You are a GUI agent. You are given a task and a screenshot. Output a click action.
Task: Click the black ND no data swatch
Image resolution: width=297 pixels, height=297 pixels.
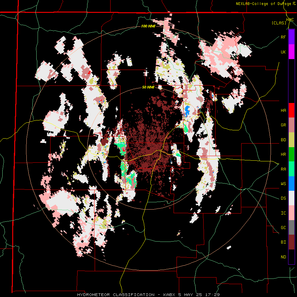pyautogui.click(x=291, y=257)
